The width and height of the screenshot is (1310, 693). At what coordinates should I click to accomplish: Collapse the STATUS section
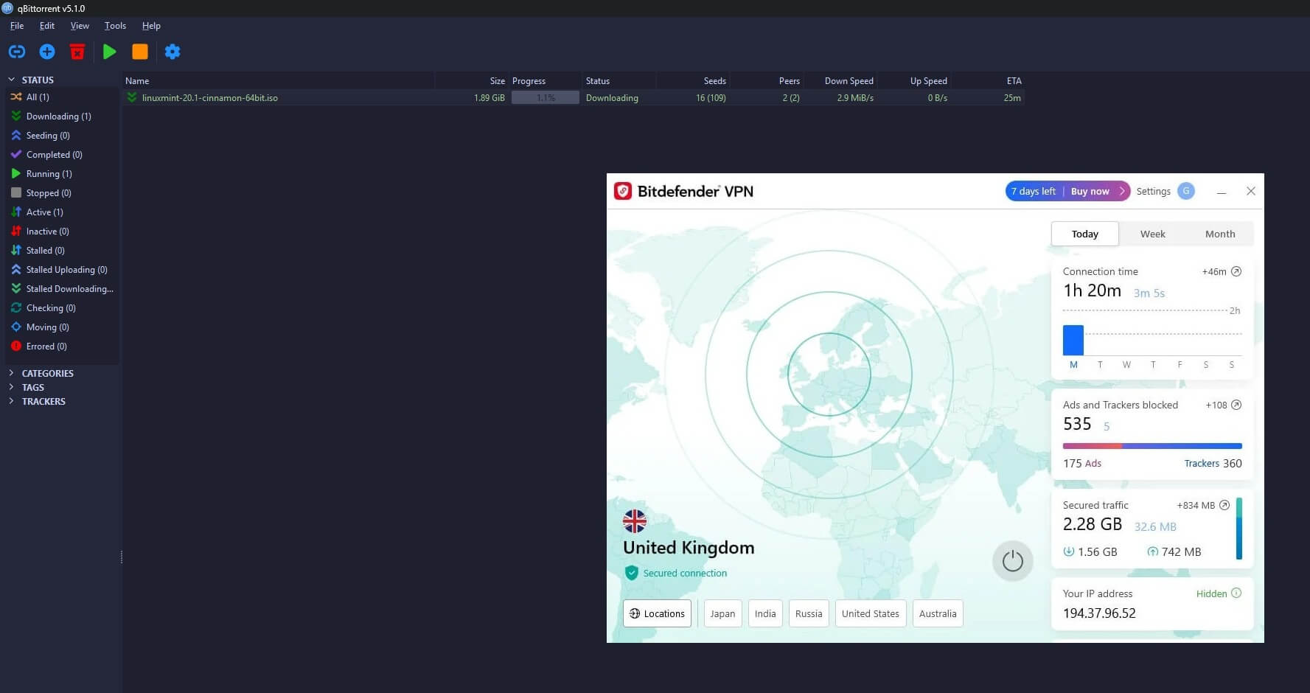click(11, 79)
